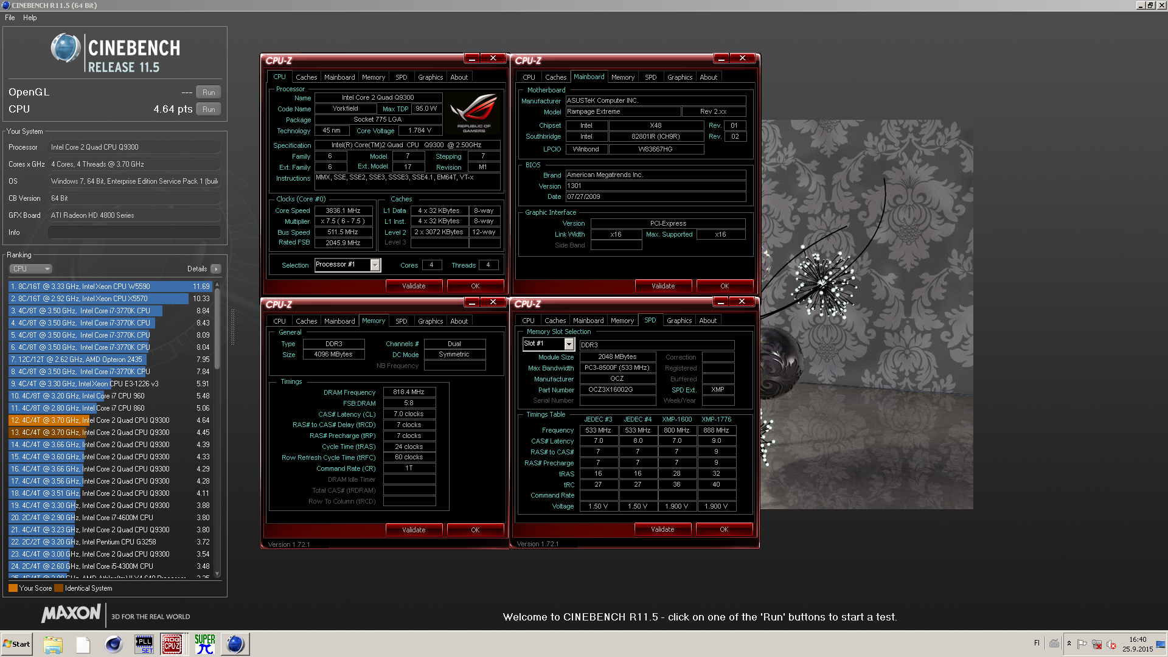Open Windows Explorer from the taskbar
The image size is (1168, 657).
(x=53, y=644)
